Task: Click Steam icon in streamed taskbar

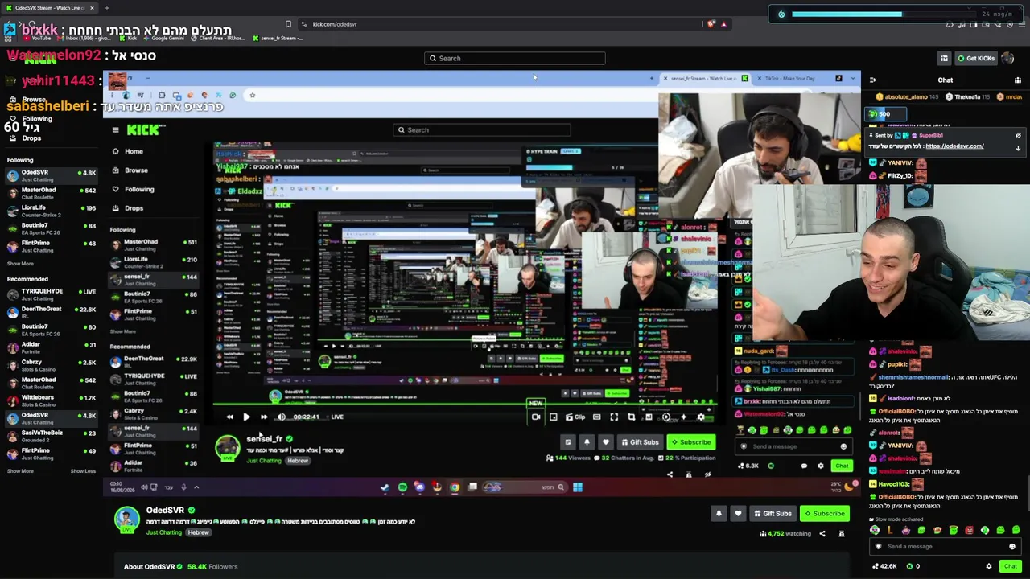Action: click(x=385, y=487)
